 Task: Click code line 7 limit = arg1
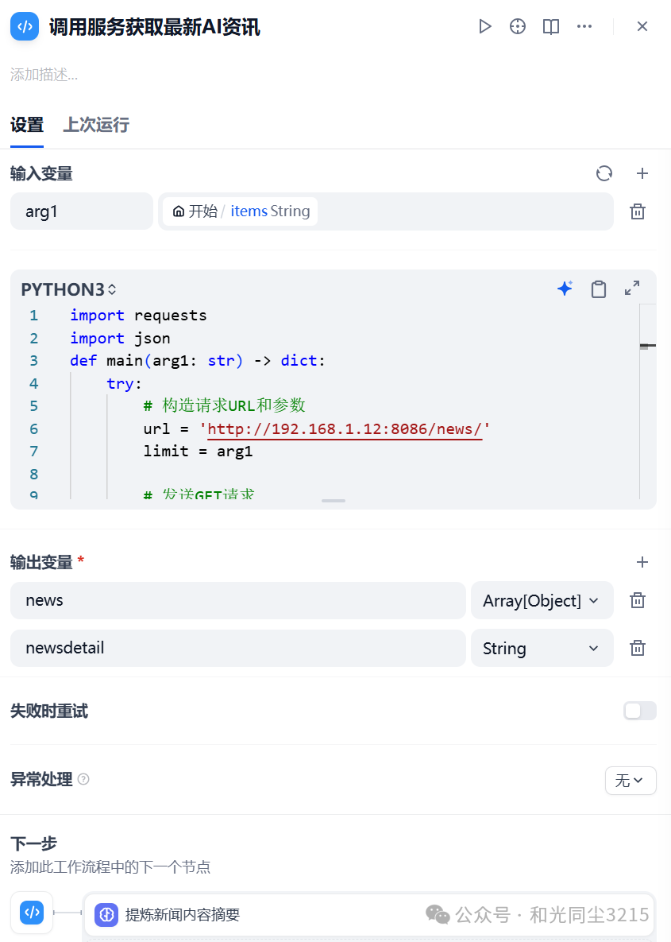198,452
